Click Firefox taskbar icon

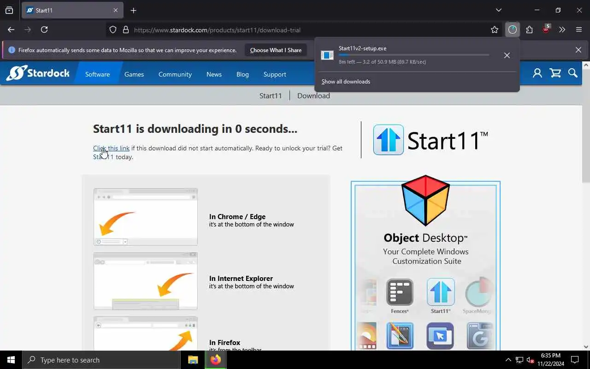click(215, 360)
